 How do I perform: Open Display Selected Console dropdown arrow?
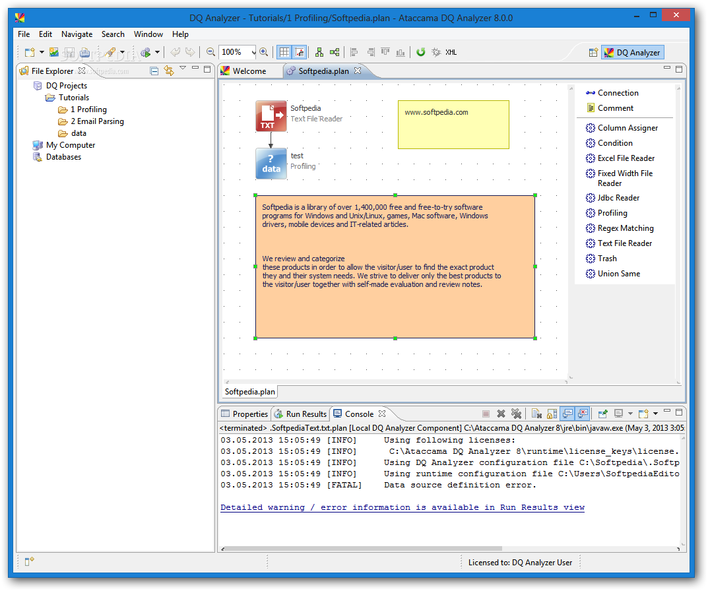[630, 414]
